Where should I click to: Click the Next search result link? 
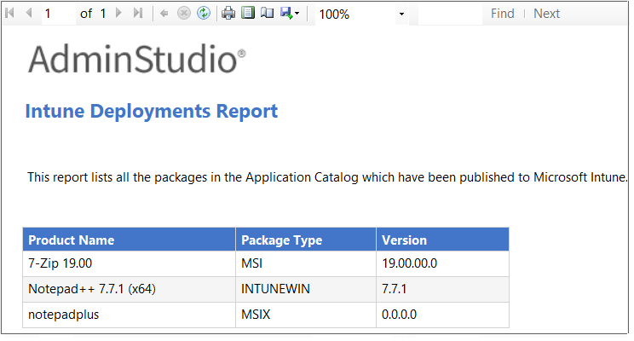(546, 14)
